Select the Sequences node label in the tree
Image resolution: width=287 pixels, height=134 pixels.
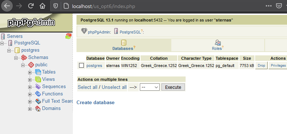pyautogui.click(x=54, y=87)
